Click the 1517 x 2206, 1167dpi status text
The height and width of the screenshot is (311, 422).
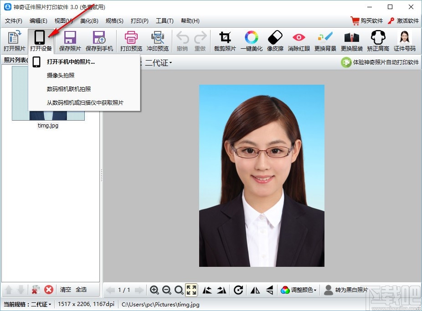point(86,304)
